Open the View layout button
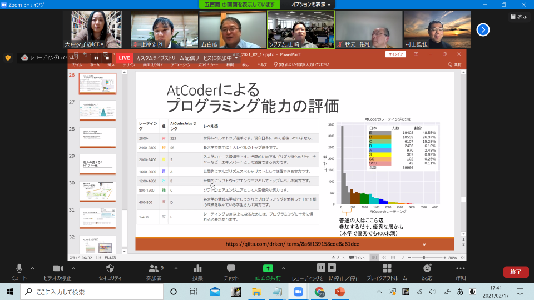Image resolution: width=534 pixels, height=300 pixels. coord(519,16)
